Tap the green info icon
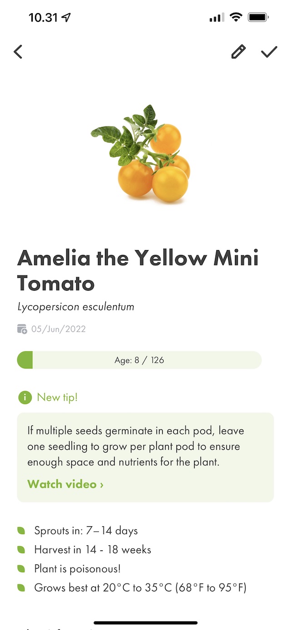Image resolution: width=291 pixels, height=630 pixels. tap(25, 397)
